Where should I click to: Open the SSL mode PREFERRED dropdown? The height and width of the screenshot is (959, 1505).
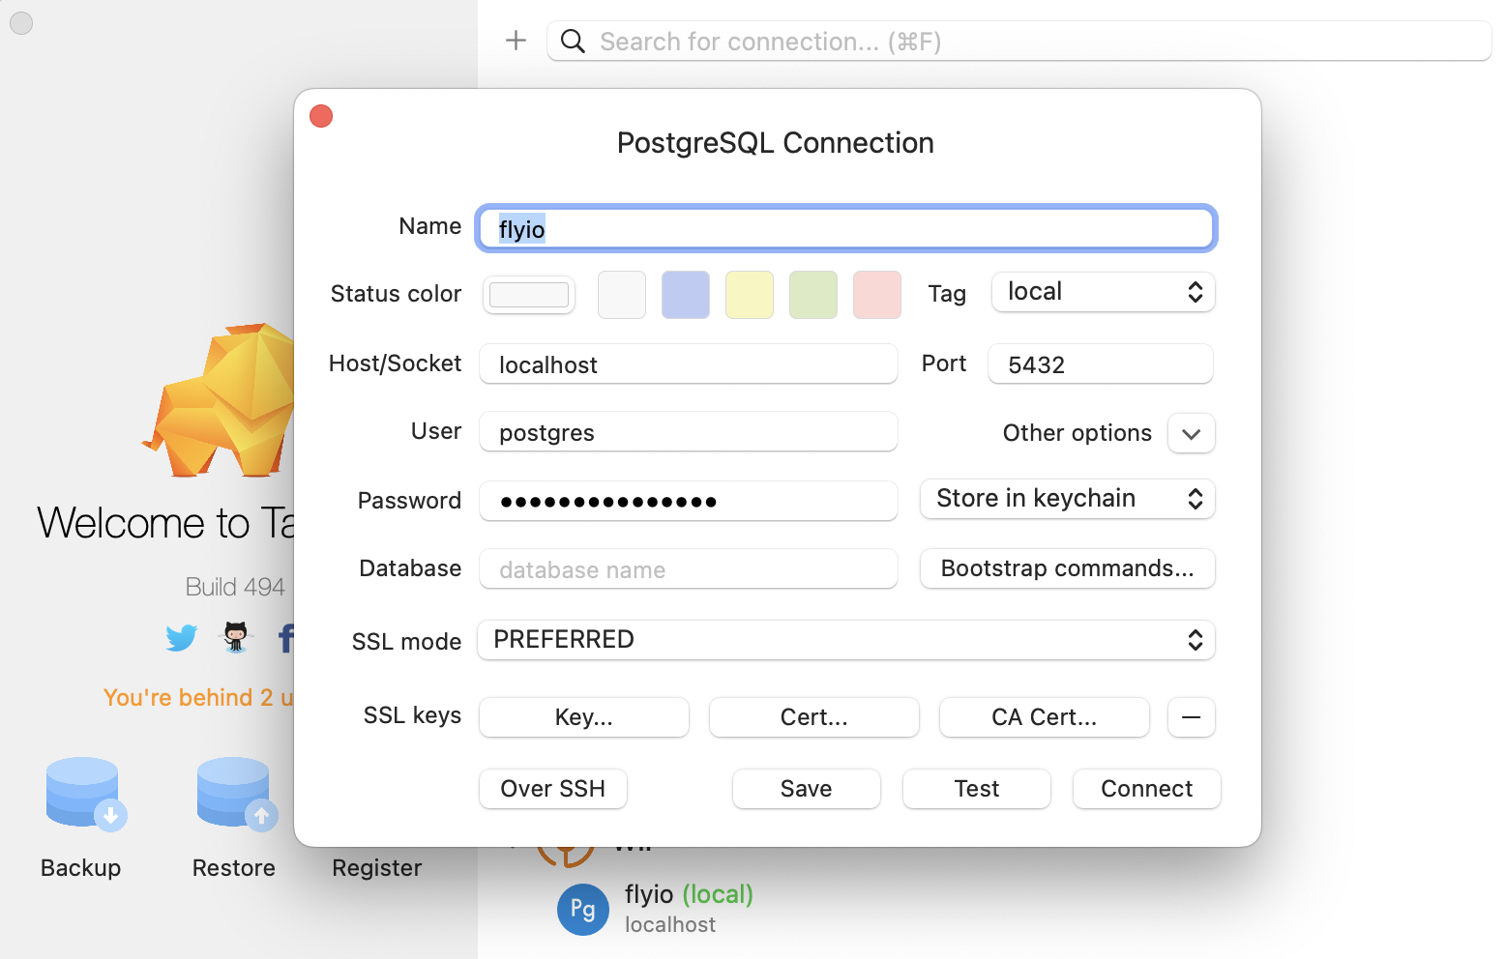pyautogui.click(x=846, y=640)
